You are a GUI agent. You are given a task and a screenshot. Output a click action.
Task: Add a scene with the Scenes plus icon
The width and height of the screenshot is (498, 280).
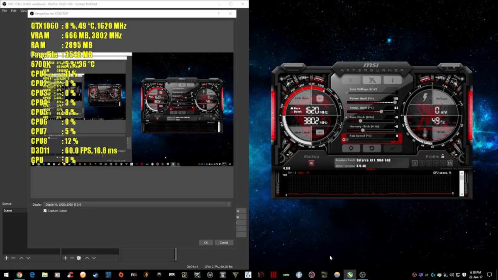pos(6,258)
